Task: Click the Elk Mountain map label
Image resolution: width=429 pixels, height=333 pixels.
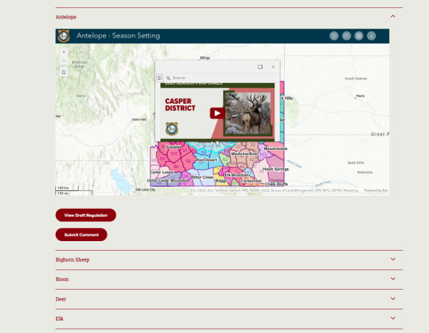Action: pyautogui.click(x=237, y=175)
